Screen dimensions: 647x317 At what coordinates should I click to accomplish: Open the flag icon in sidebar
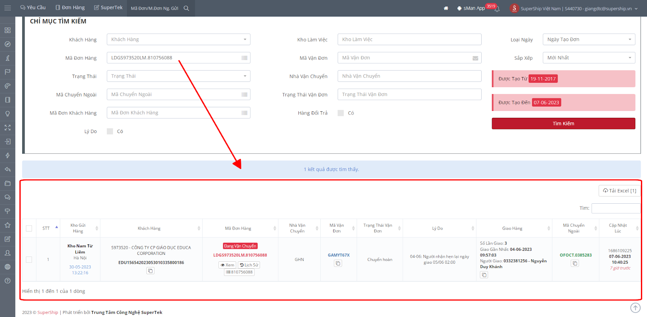pyautogui.click(x=7, y=72)
